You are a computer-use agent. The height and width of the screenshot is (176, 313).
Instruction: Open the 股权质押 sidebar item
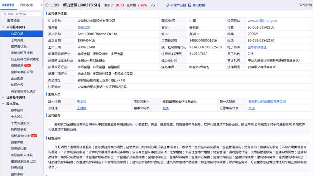tap(17, 168)
